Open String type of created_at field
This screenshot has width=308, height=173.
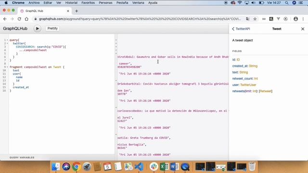pyautogui.click(x=253, y=66)
